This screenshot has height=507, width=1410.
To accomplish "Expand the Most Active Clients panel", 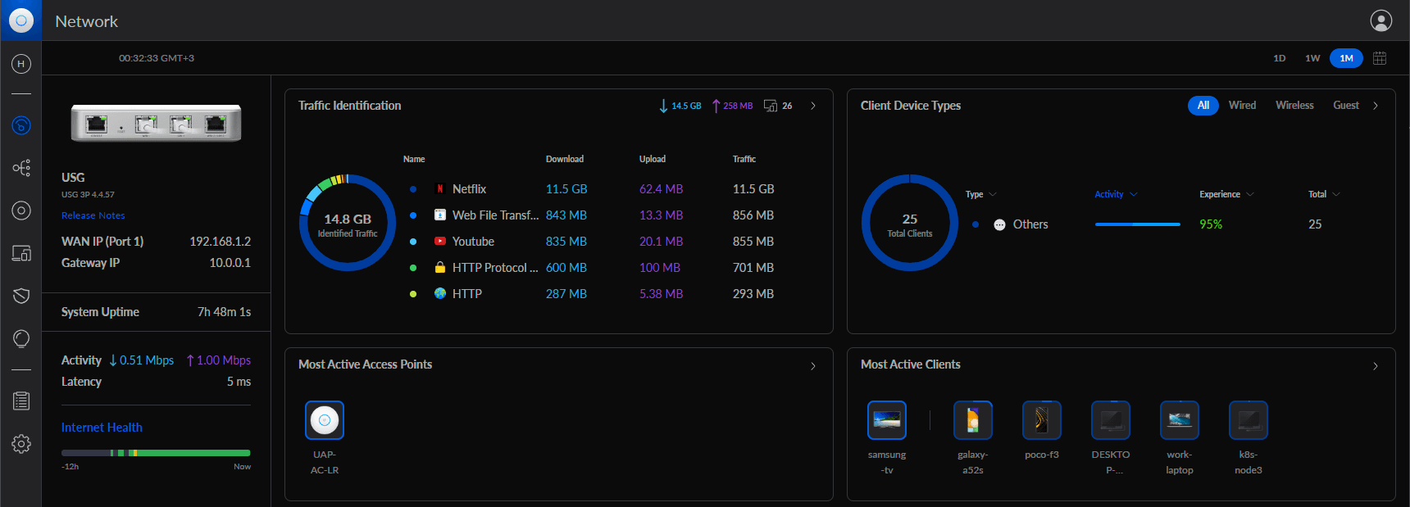I will pyautogui.click(x=1376, y=365).
